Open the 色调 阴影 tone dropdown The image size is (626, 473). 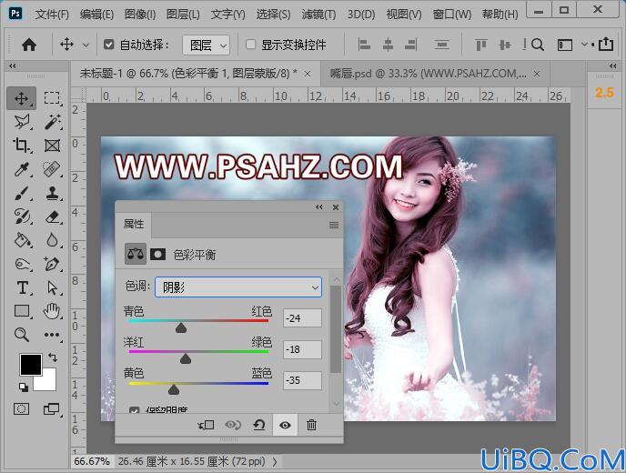pos(238,287)
